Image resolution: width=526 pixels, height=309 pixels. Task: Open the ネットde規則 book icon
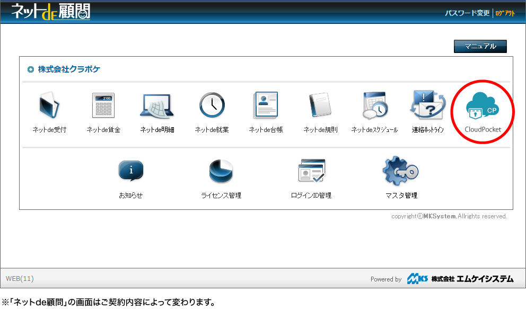pos(320,105)
